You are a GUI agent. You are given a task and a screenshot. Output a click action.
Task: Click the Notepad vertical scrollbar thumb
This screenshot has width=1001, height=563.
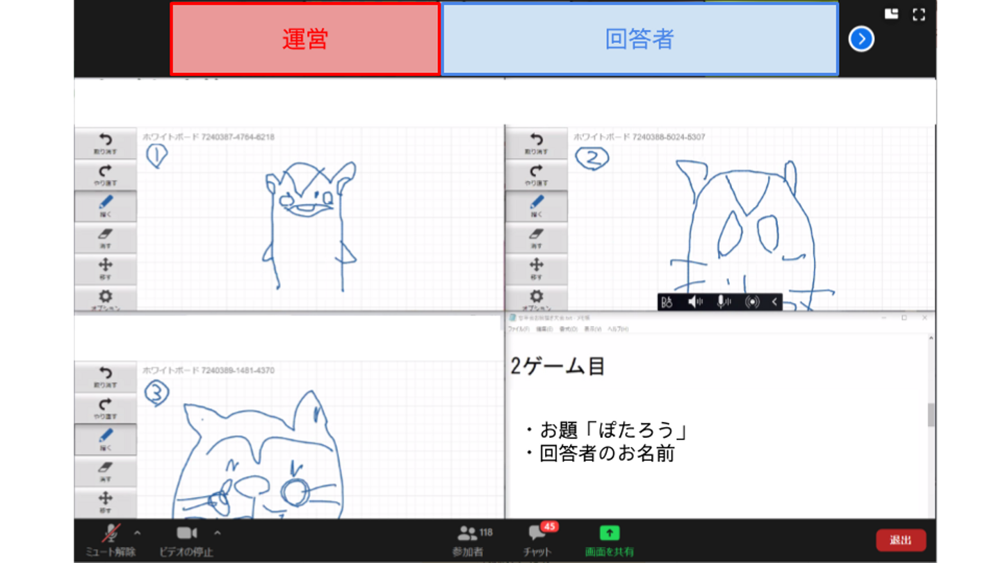931,414
